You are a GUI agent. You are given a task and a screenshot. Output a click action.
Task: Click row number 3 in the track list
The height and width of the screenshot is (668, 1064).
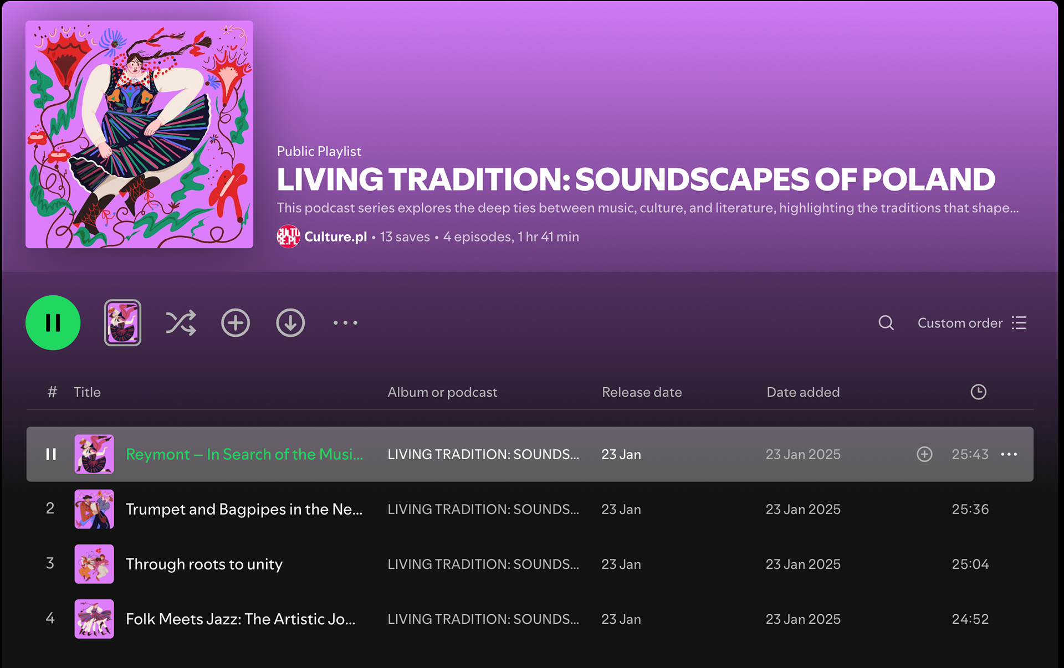[x=50, y=563]
